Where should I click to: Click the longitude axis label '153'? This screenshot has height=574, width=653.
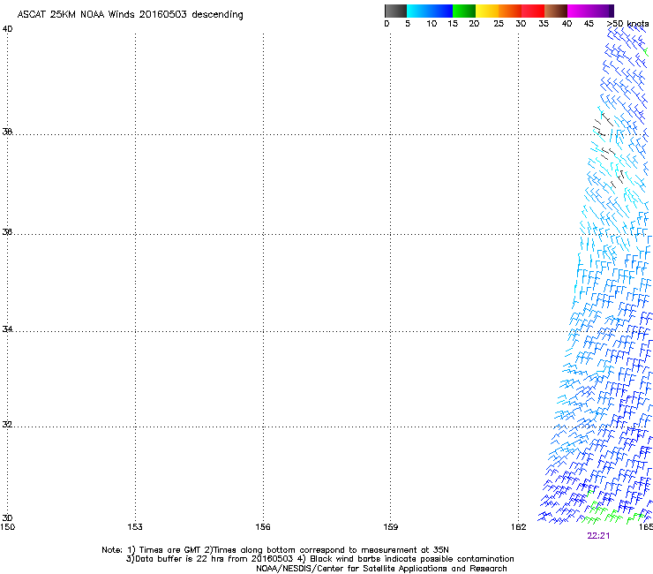point(135,527)
